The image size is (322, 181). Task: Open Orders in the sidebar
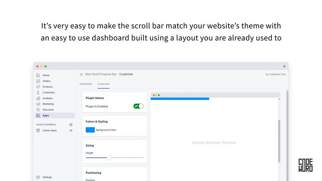coord(46,81)
